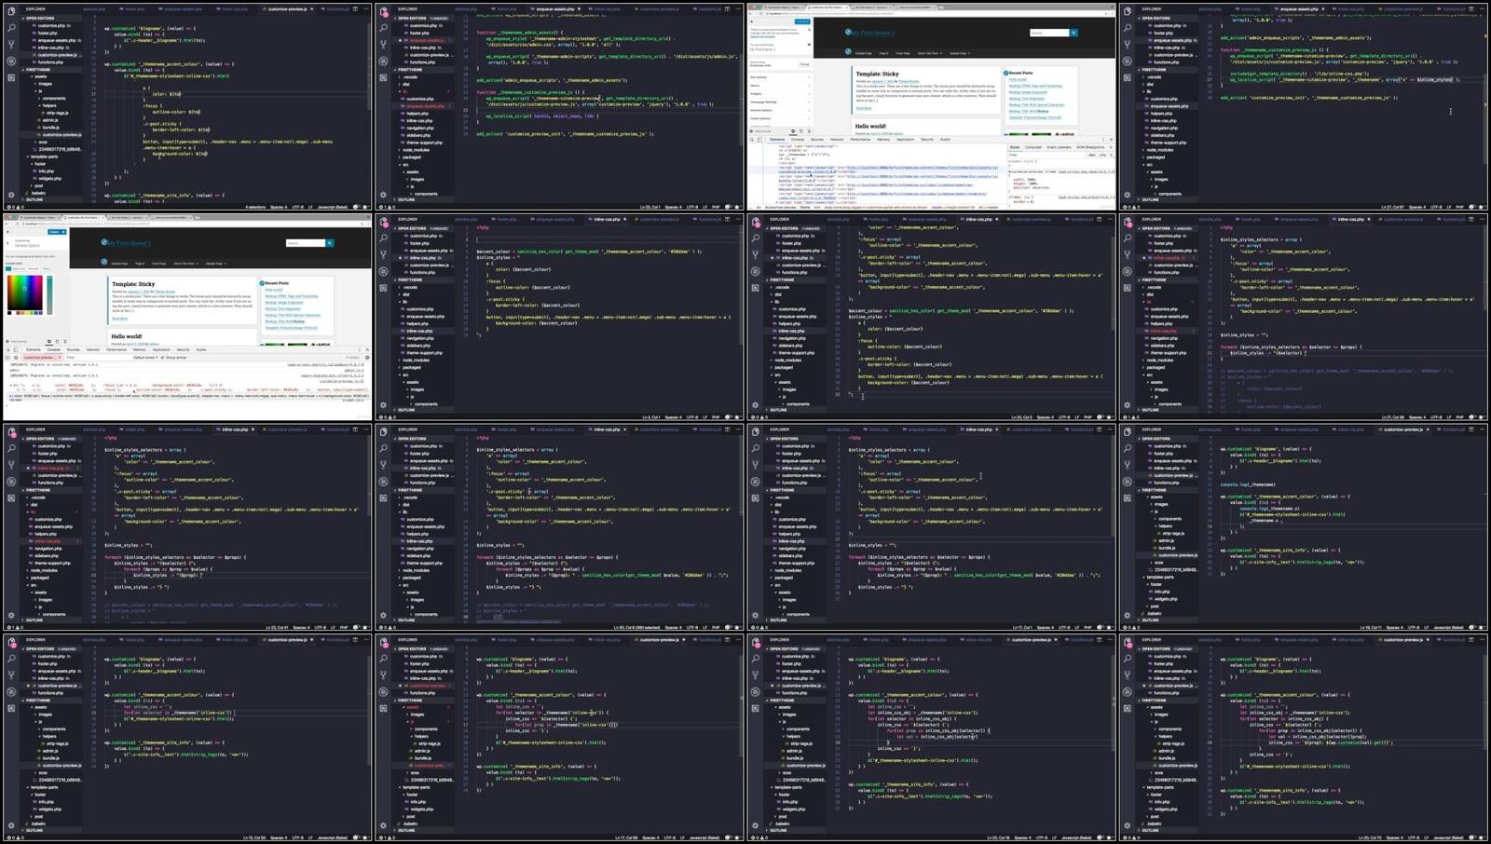The width and height of the screenshot is (1491, 844).
Task: Open Extensions in row 3, column 1 frame
Action: click(x=11, y=497)
